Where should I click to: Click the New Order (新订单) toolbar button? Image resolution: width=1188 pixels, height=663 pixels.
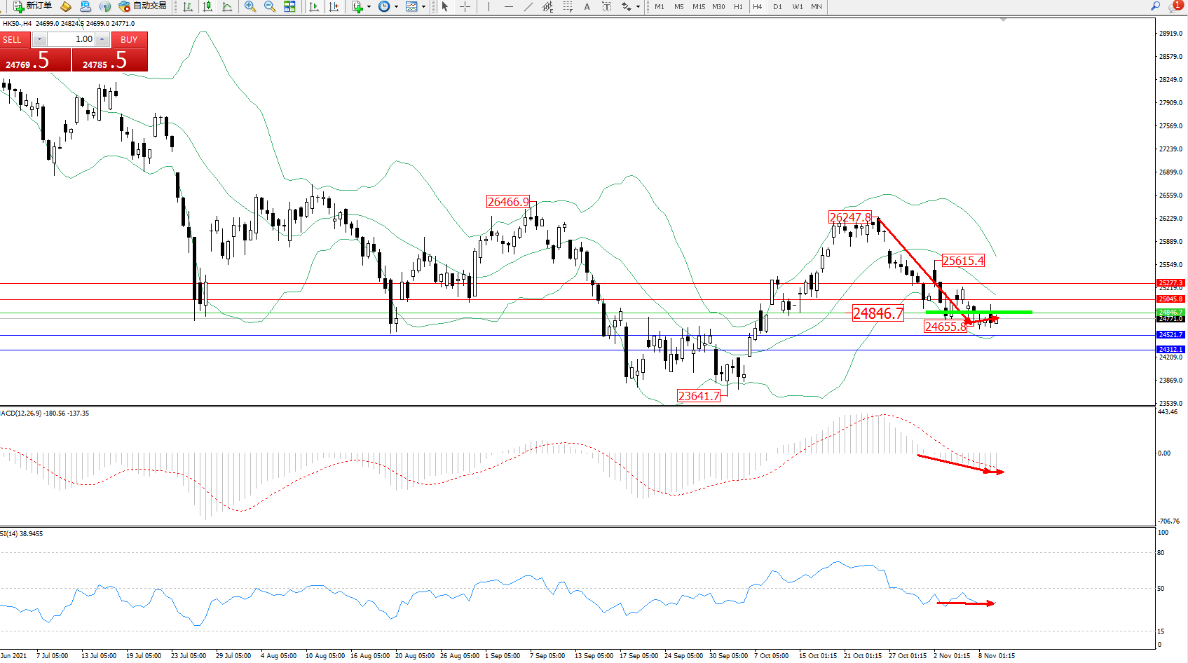[33, 6]
